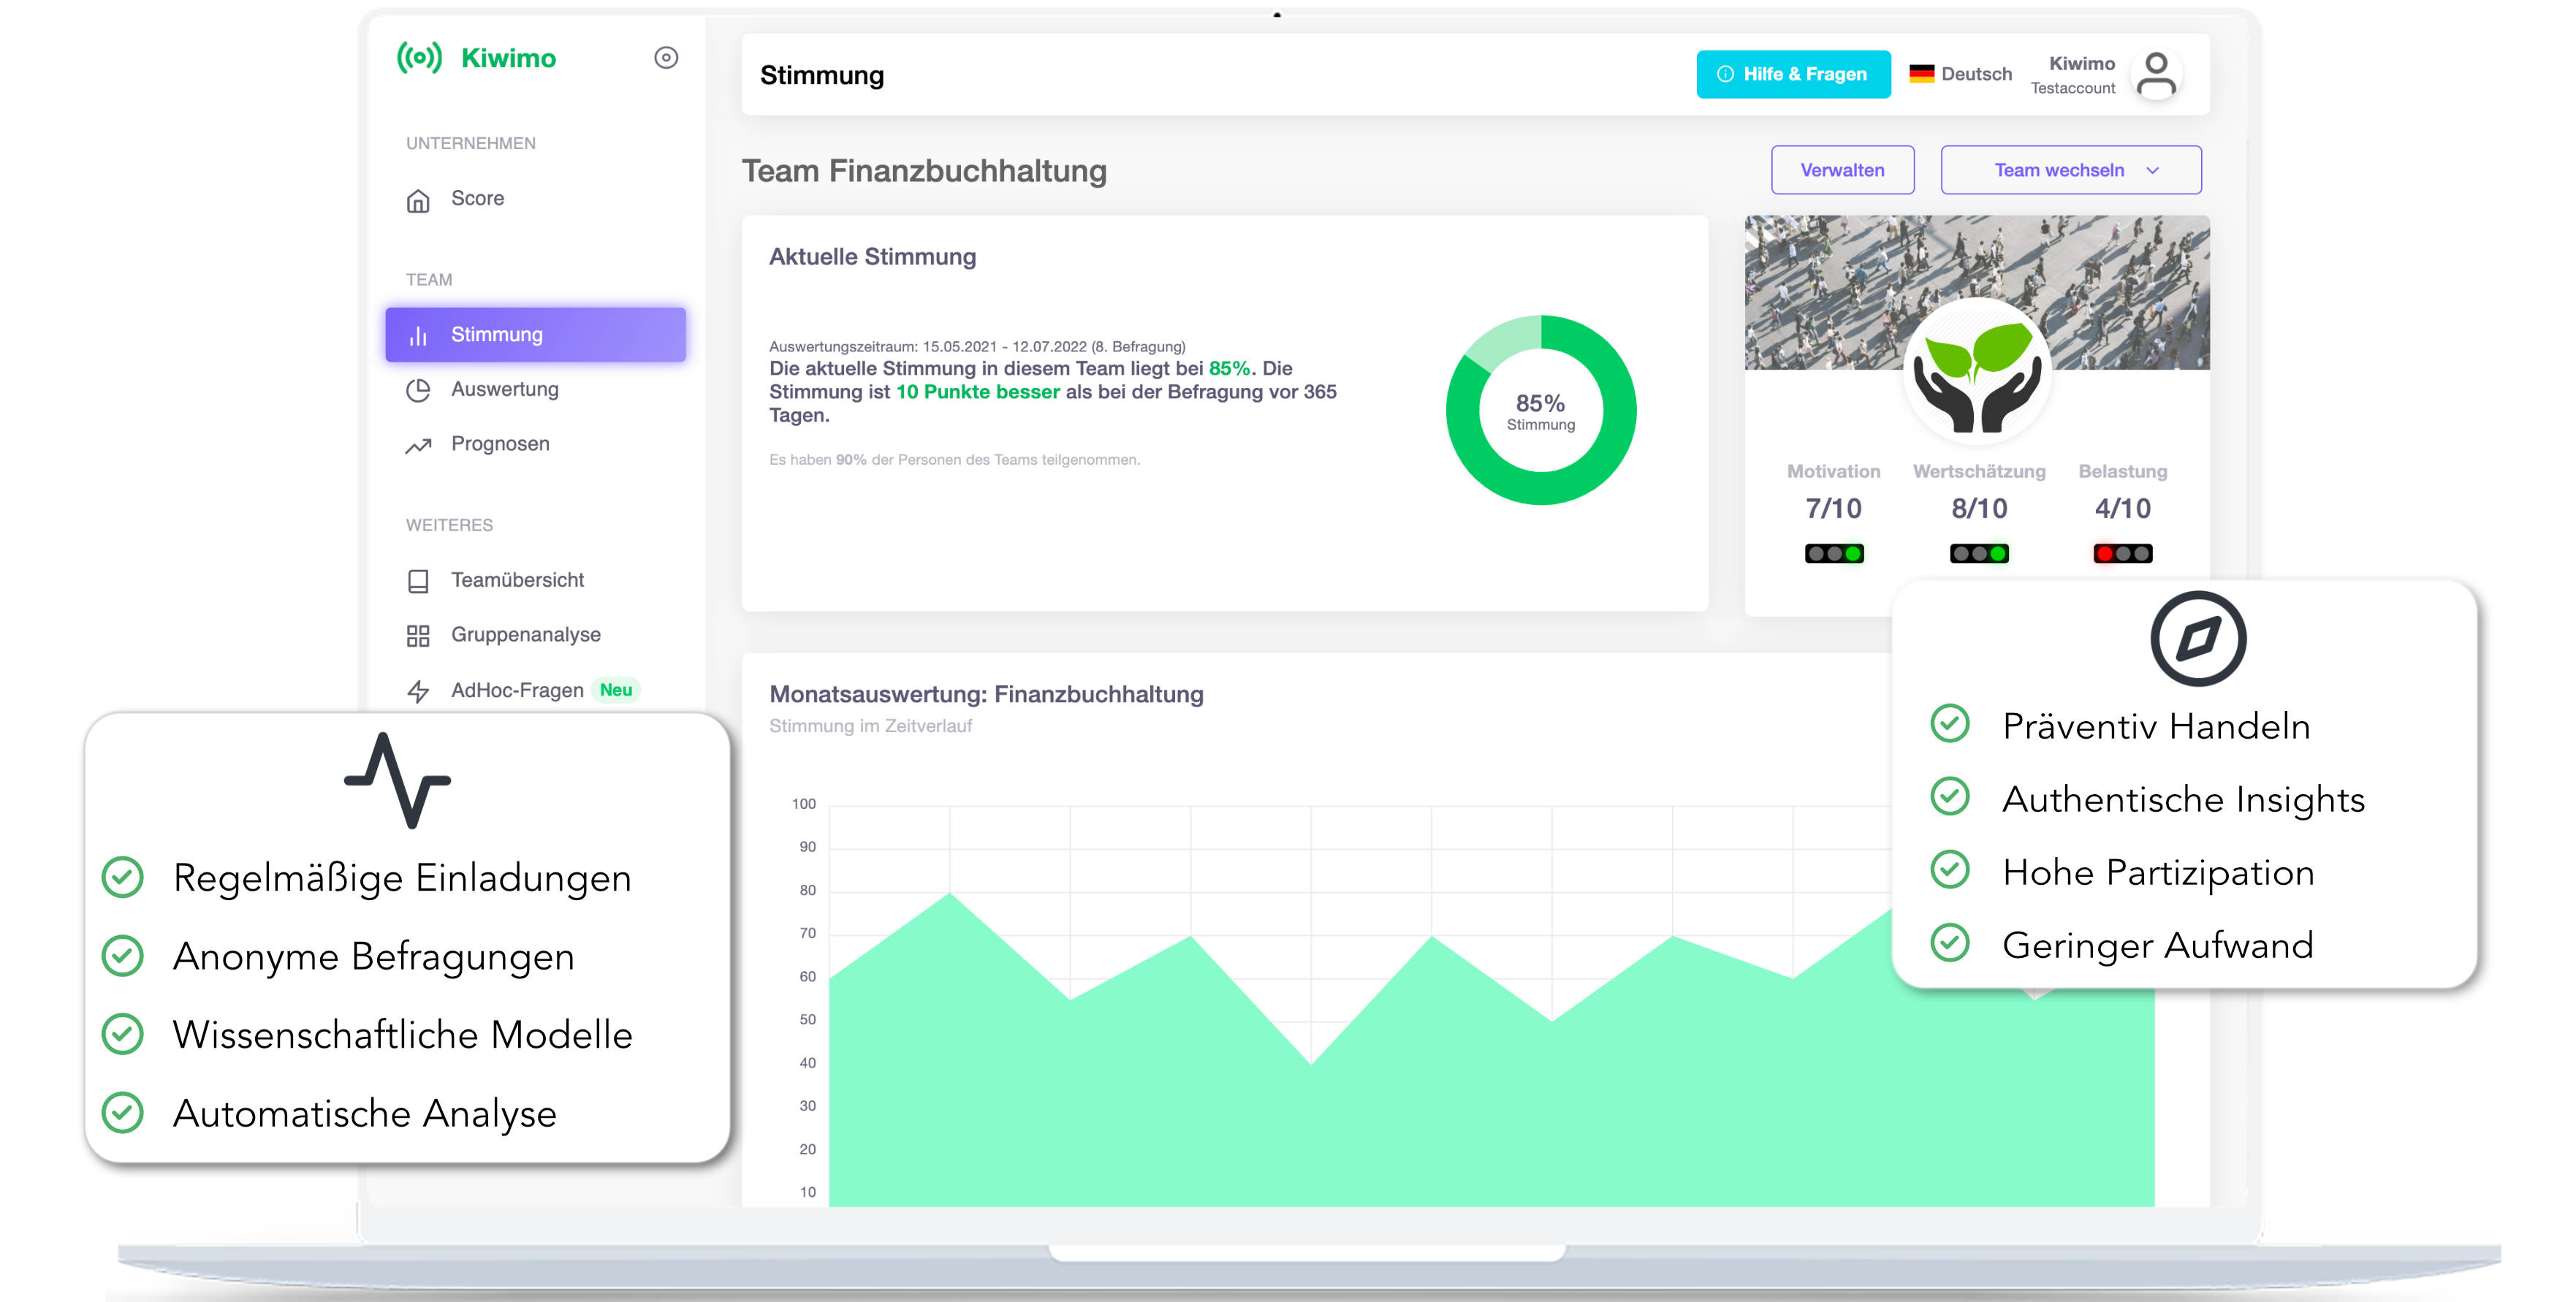
Task: Click the pulse activity icon on the overlay card
Action: coord(397,780)
